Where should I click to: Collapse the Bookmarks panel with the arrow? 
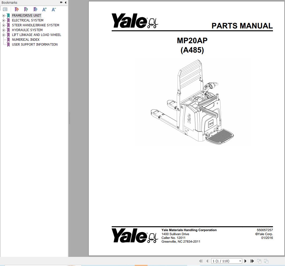click(x=65, y=2)
